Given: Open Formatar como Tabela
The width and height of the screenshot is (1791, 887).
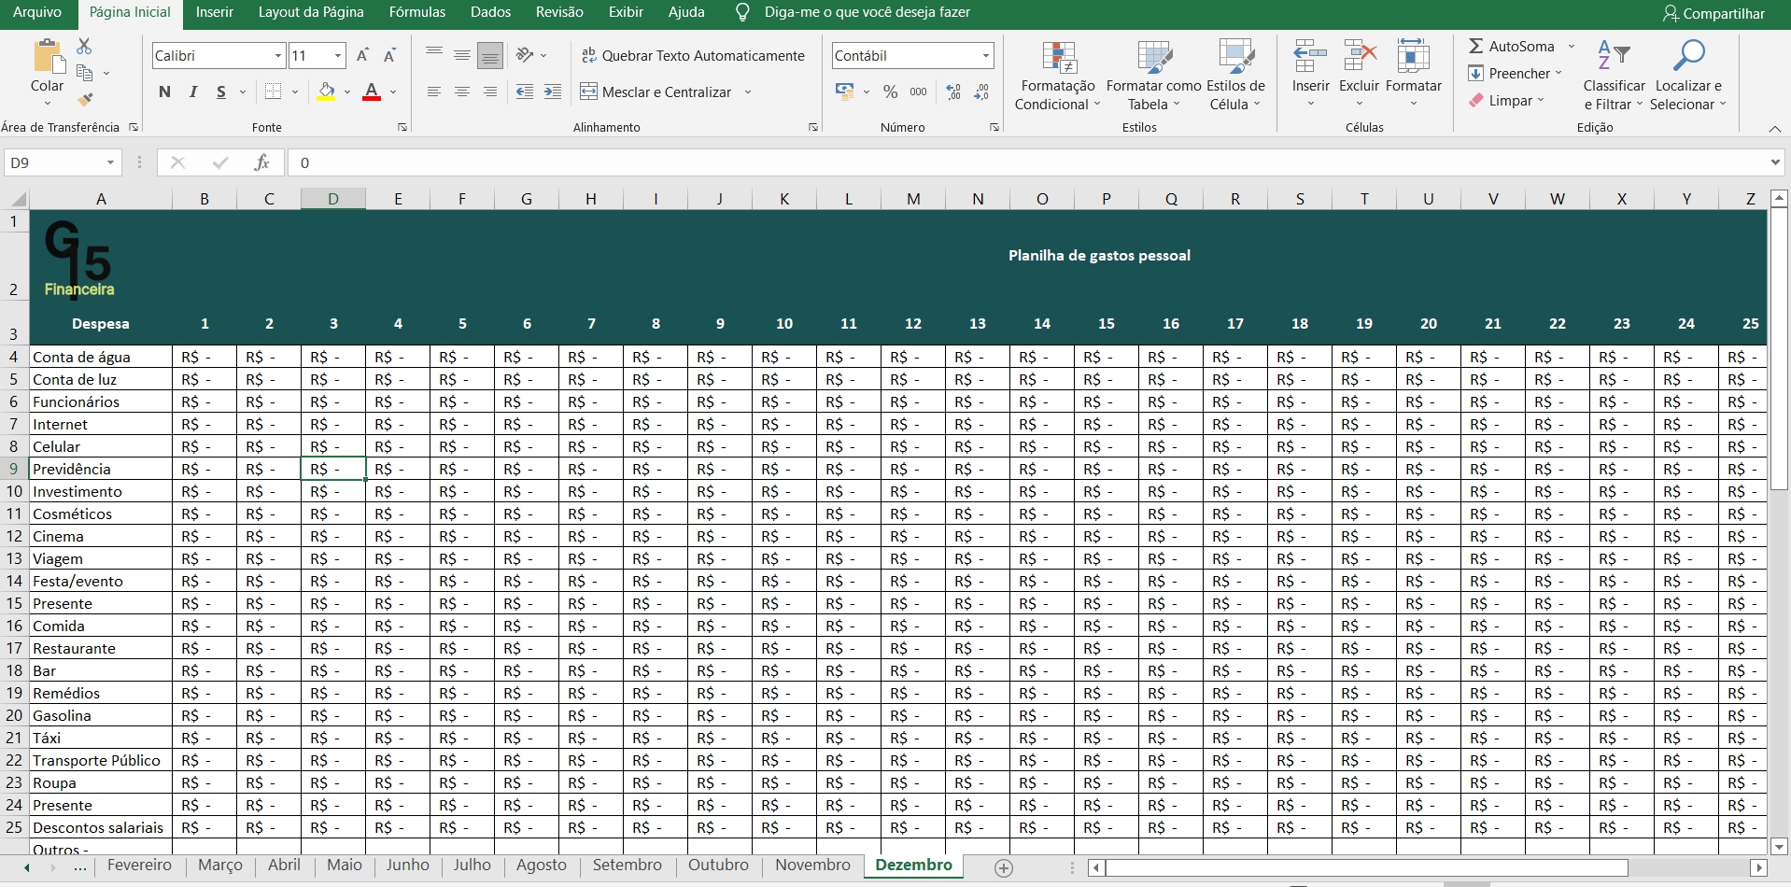Looking at the screenshot, I should pos(1154,76).
